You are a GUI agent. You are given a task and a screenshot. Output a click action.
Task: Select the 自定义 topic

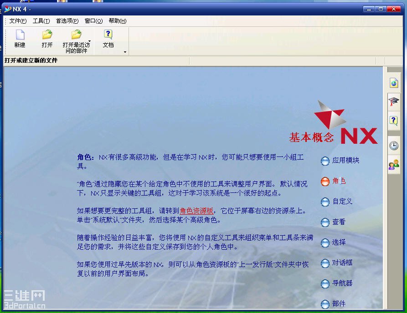point(342,202)
